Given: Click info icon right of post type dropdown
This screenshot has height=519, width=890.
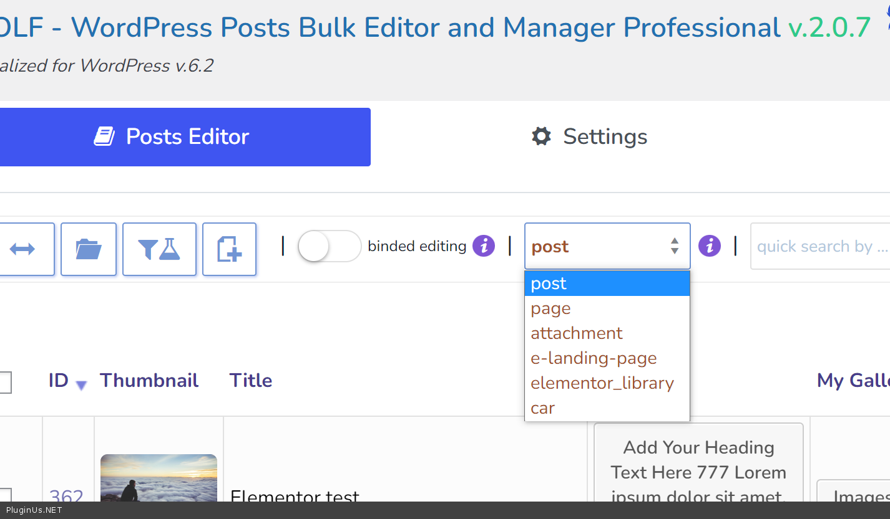Looking at the screenshot, I should click(709, 246).
